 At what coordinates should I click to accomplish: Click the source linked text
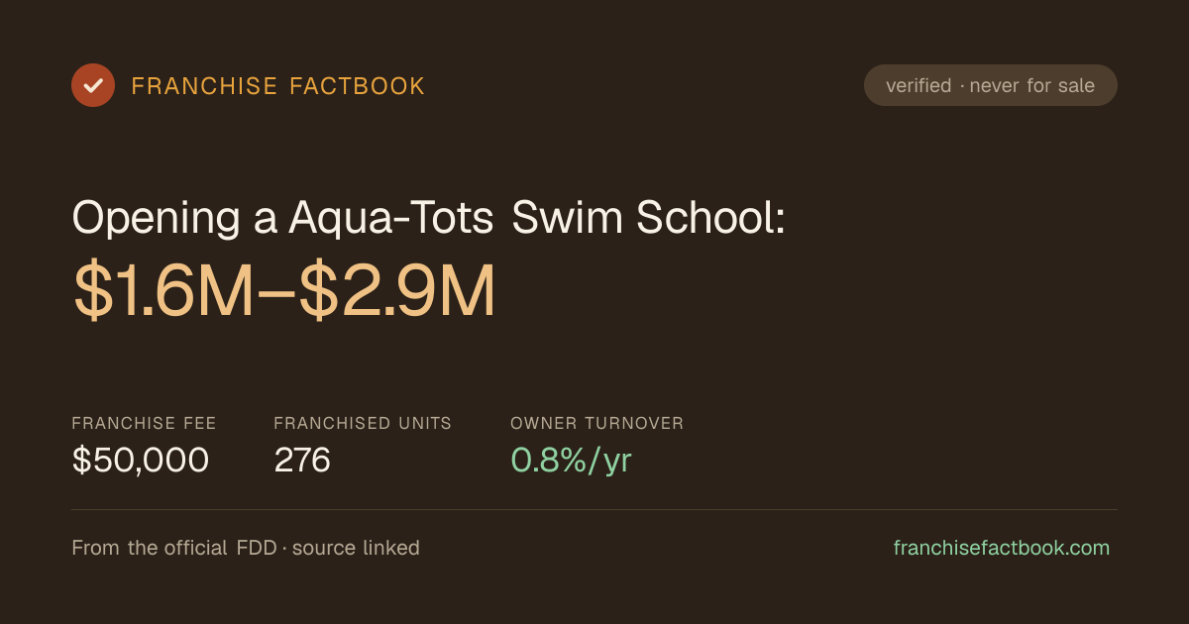[356, 548]
